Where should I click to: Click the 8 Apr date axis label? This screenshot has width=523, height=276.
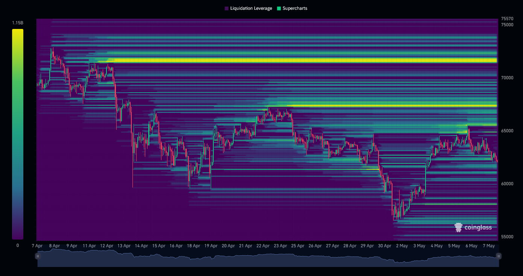point(54,246)
